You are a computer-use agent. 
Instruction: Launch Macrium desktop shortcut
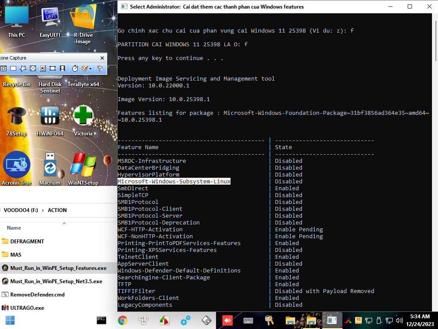click(50, 168)
